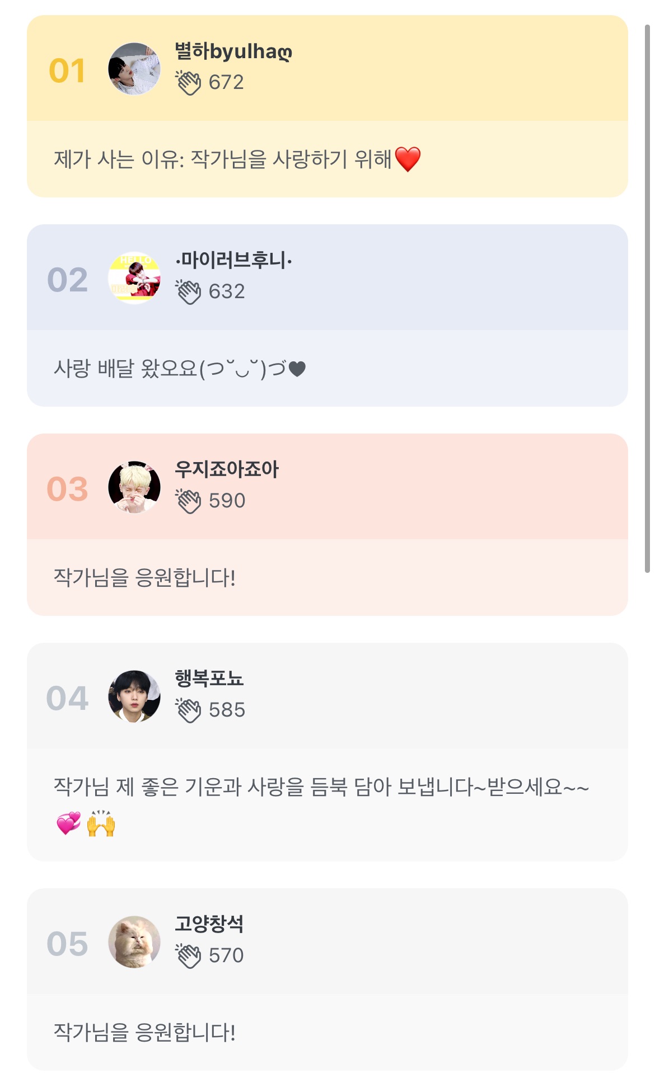655x1083 pixels.
Task: Open 행복포뇨 profile avatar
Action: [x=134, y=696]
